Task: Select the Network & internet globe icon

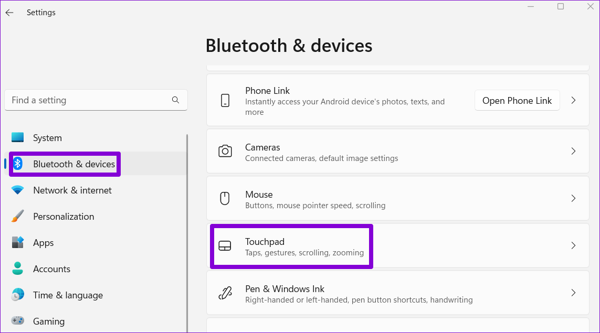Action: [x=17, y=190]
